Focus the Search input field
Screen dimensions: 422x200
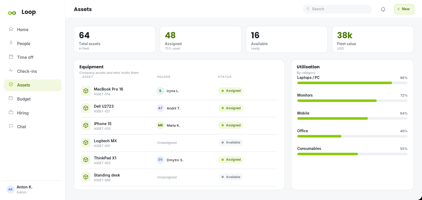(337, 9)
